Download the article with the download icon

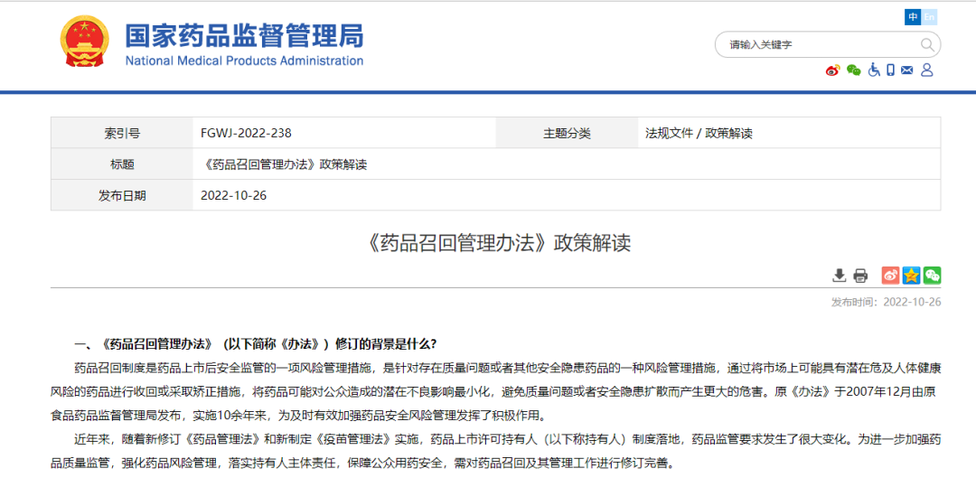pyautogui.click(x=840, y=276)
